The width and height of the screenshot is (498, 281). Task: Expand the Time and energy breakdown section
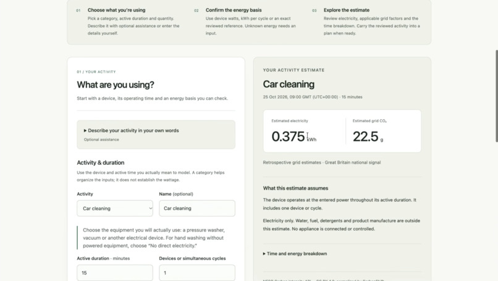coord(295,254)
